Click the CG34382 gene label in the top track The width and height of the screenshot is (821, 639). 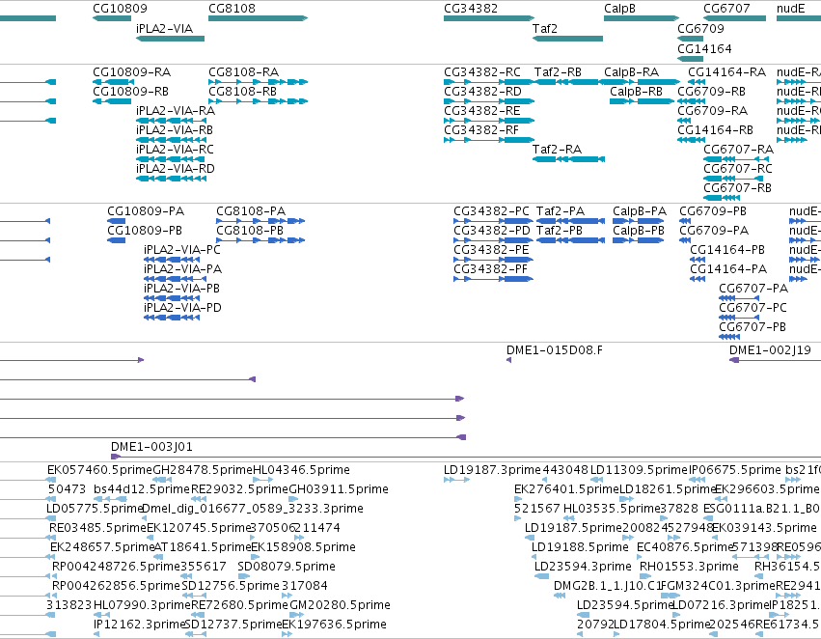point(471,9)
